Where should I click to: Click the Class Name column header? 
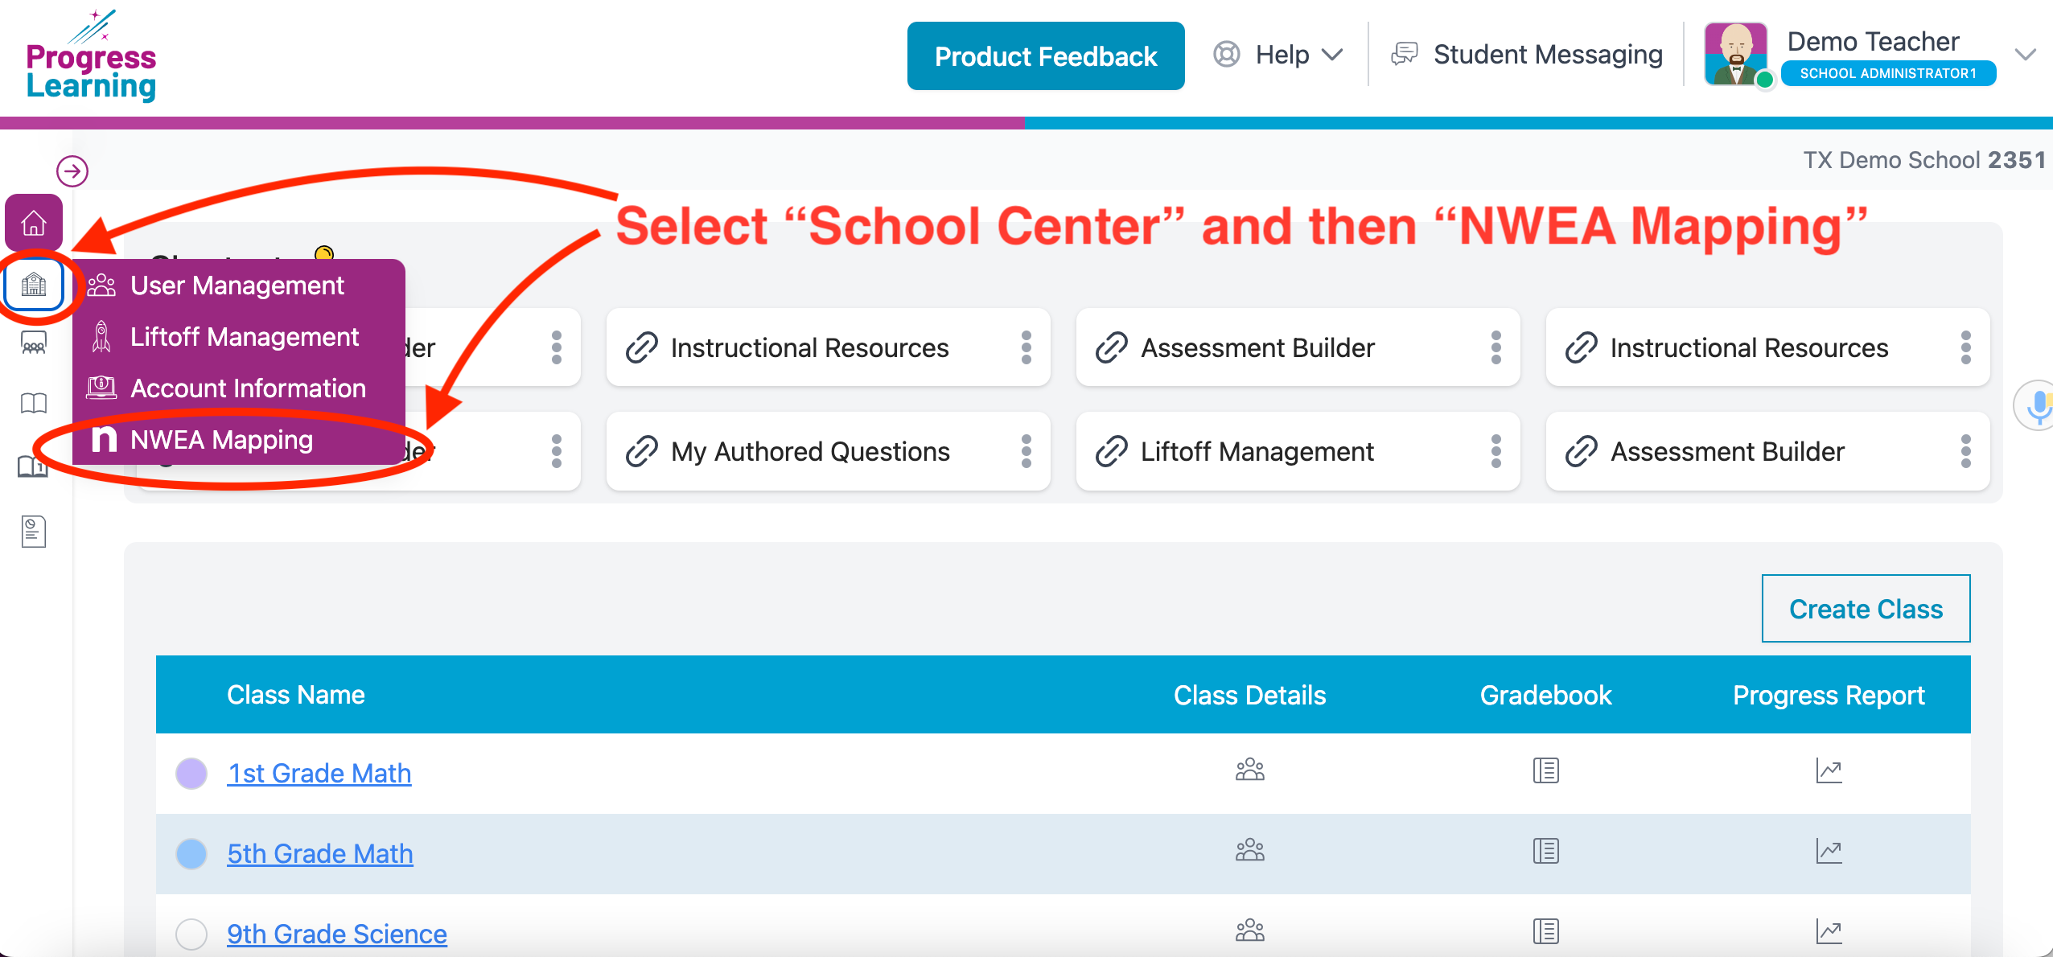click(x=296, y=695)
